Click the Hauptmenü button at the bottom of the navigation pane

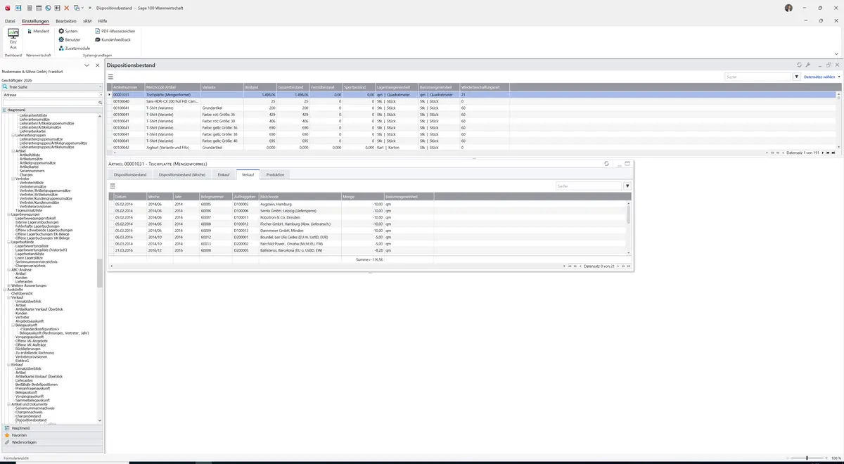click(52, 428)
